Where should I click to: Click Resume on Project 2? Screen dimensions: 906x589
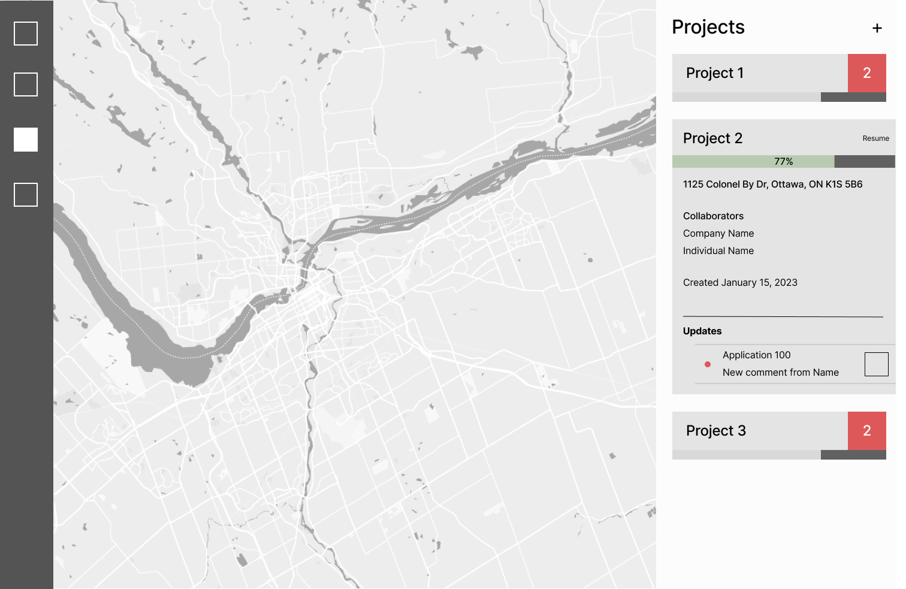coord(875,138)
